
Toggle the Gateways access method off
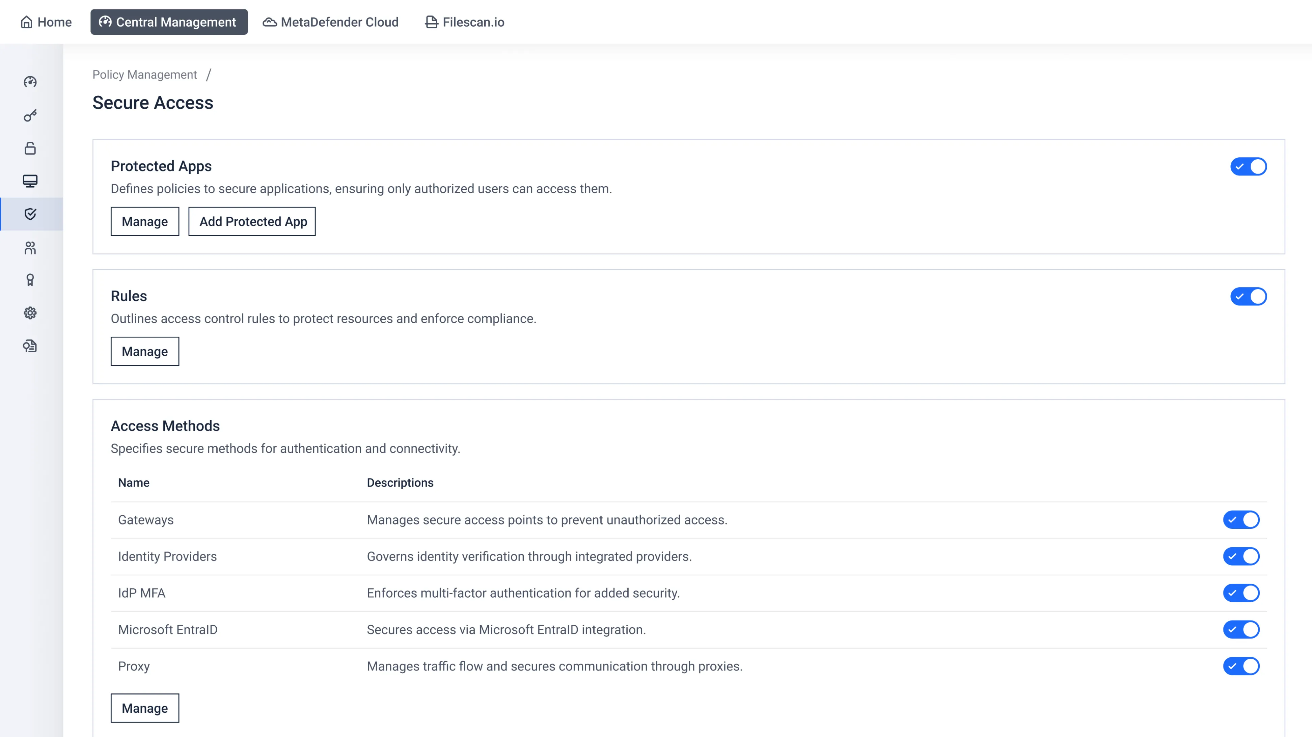click(x=1241, y=520)
